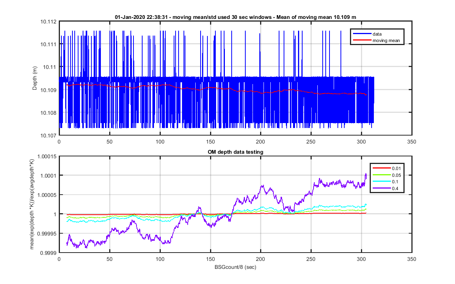Click the 10.11 tick label on top plot
The image size is (455, 284).
(50, 67)
